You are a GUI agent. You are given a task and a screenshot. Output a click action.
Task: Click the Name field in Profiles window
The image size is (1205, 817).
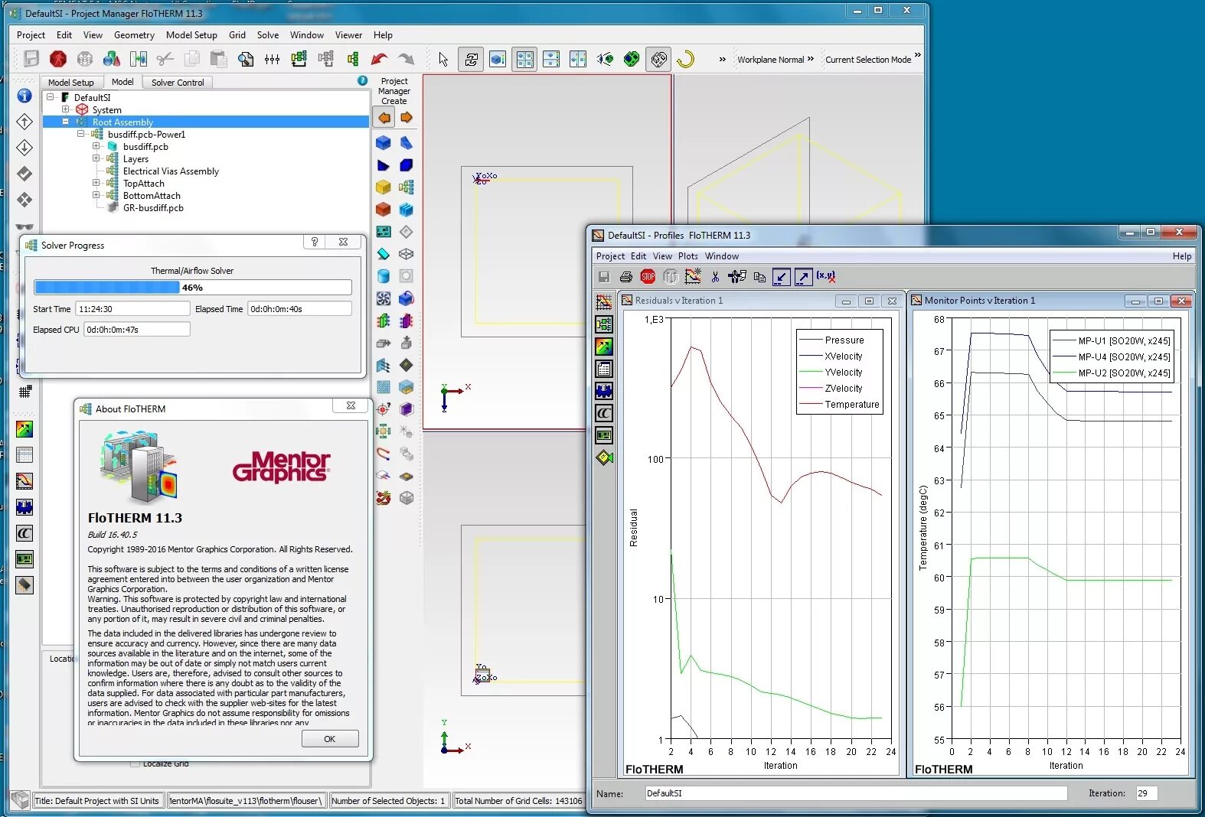tap(856, 793)
